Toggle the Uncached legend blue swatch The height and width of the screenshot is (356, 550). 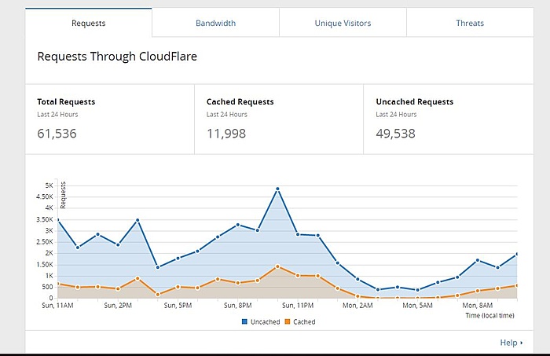click(x=244, y=321)
